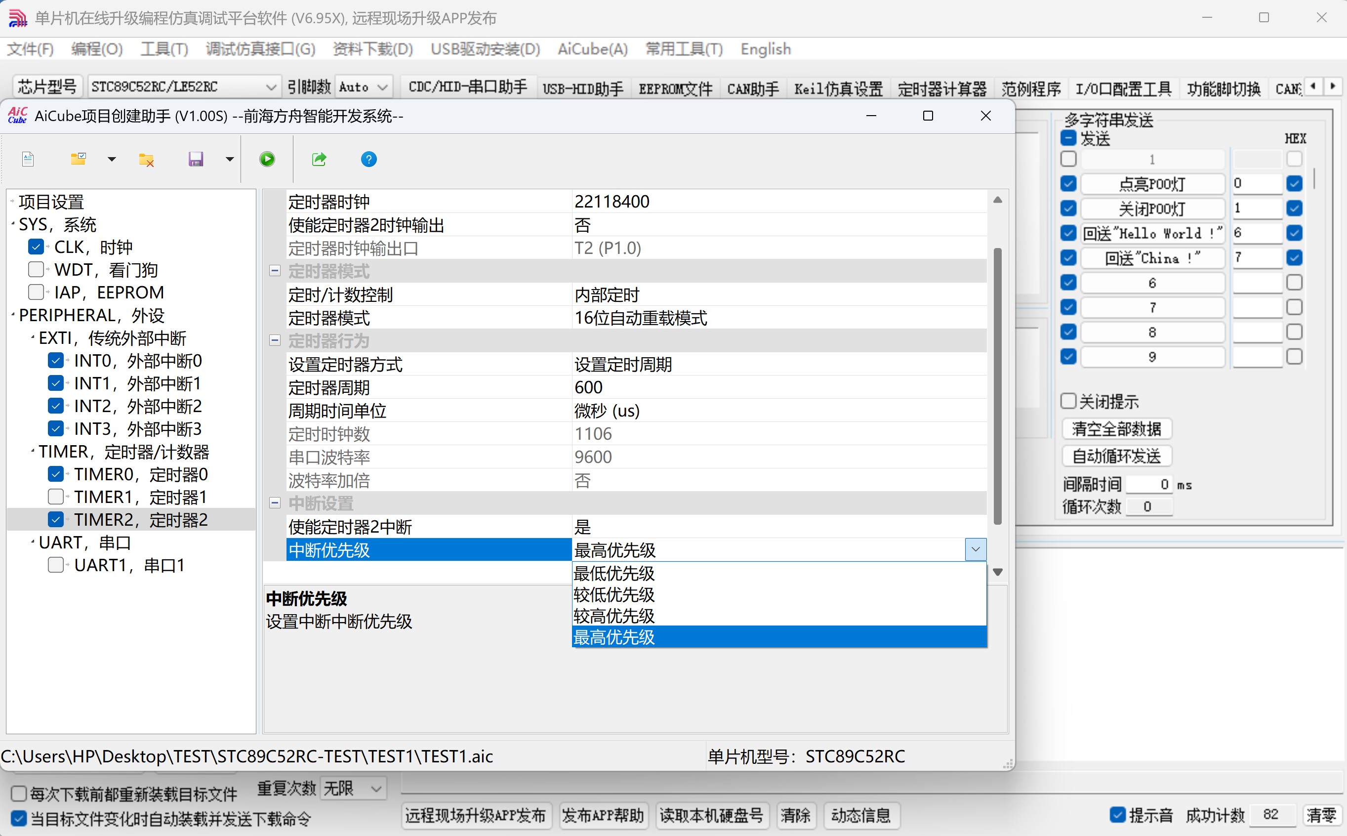1347x836 pixels.
Task: Select the TIMER2, 定时器2 tree item
Action: tap(141, 519)
